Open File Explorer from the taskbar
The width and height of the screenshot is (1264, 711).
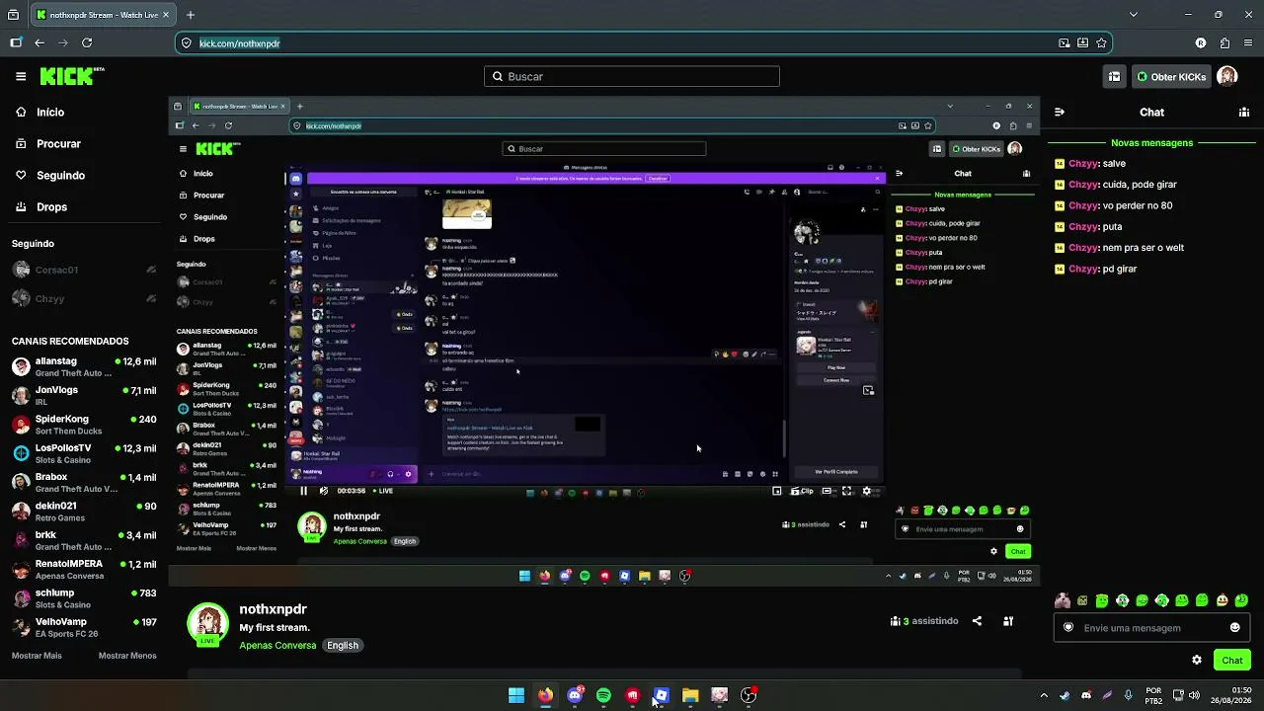690,695
